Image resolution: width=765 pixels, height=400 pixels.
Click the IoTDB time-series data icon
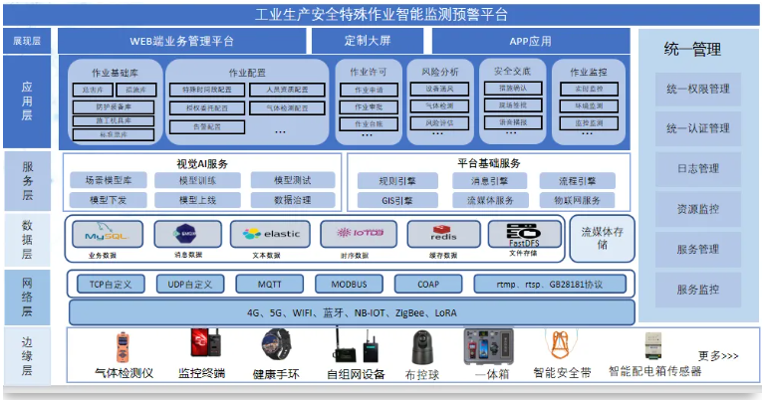[x=354, y=235]
